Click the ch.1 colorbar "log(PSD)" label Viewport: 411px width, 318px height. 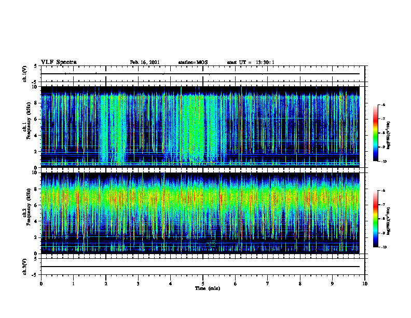pos(389,135)
